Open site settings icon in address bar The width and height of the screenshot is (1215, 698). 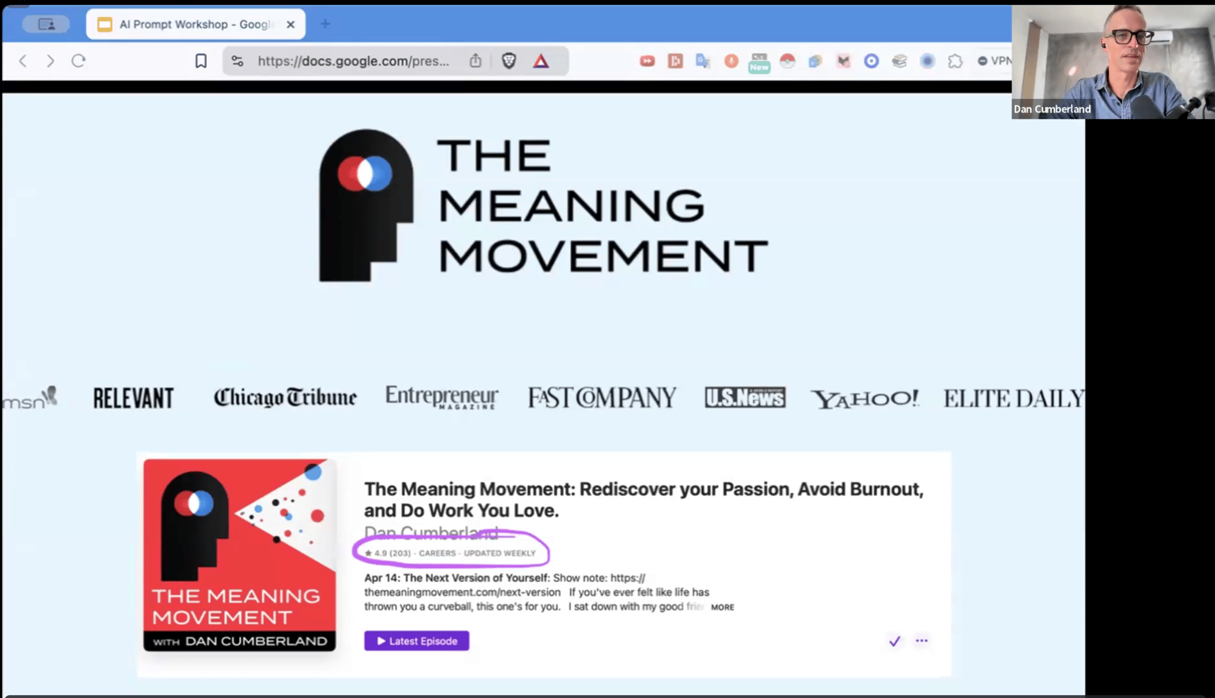point(237,61)
